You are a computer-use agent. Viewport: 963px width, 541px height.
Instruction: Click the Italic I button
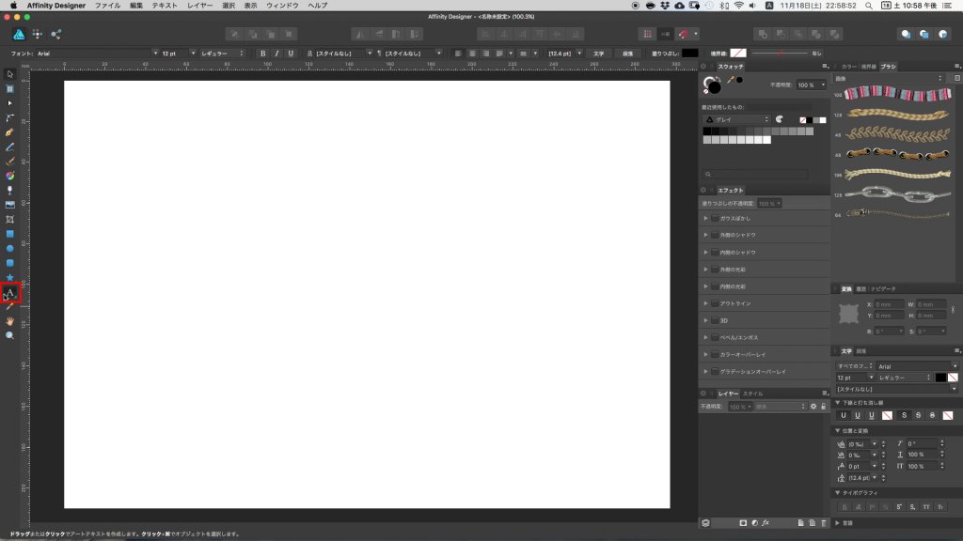(x=276, y=54)
